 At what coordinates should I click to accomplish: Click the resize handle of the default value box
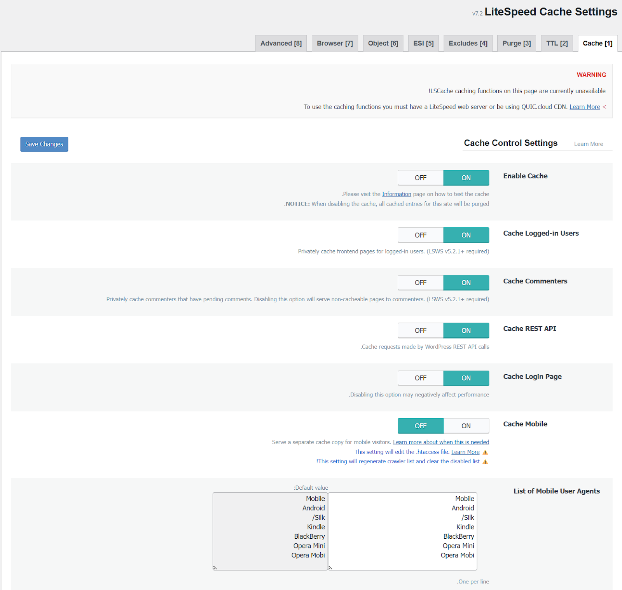215,567
